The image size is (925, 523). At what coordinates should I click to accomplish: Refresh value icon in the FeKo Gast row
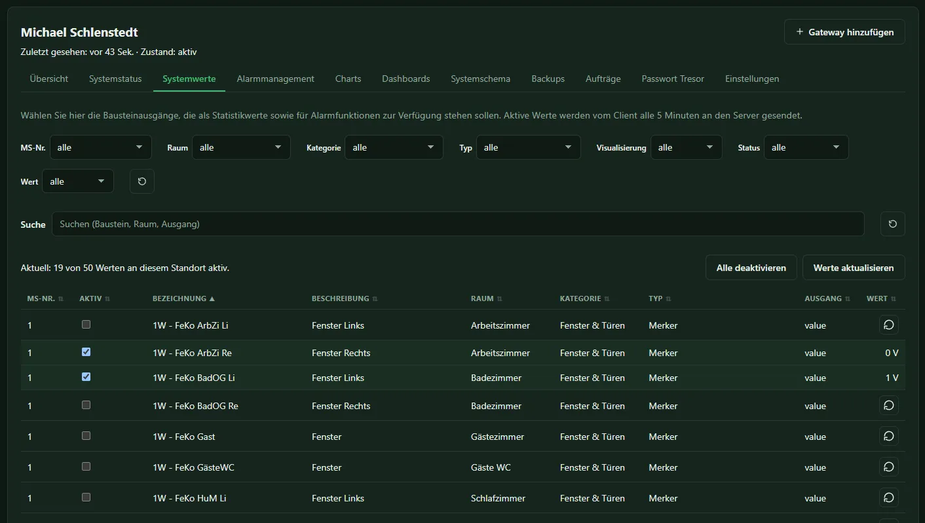(x=888, y=436)
